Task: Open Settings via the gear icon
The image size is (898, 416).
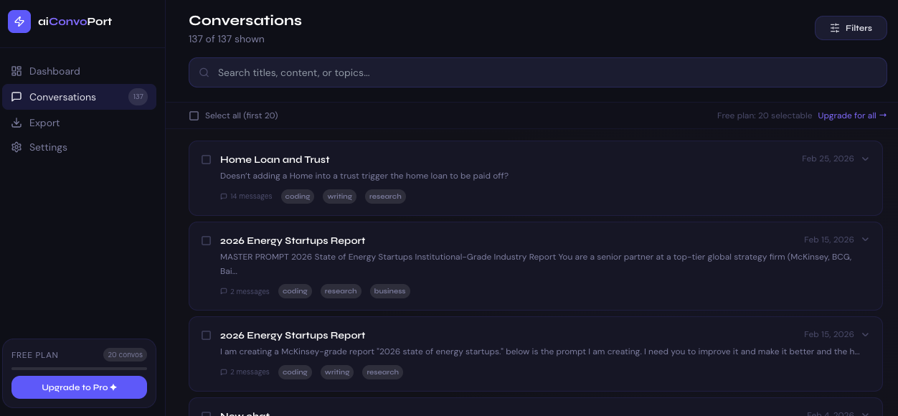Action: 16,147
